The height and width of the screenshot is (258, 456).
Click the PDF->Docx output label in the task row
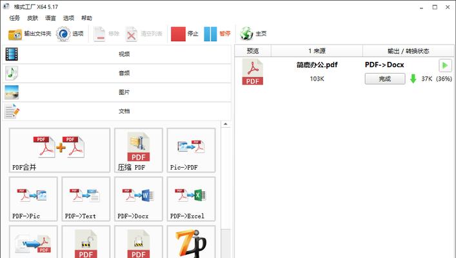384,65
